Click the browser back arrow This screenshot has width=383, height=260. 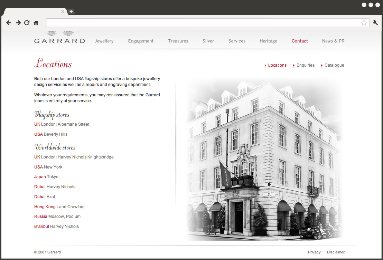9,23
